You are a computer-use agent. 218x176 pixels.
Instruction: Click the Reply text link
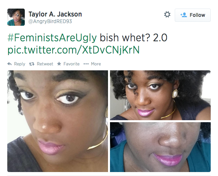(19, 64)
